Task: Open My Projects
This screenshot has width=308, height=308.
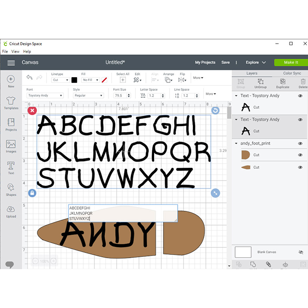Action: pyautogui.click(x=205, y=63)
